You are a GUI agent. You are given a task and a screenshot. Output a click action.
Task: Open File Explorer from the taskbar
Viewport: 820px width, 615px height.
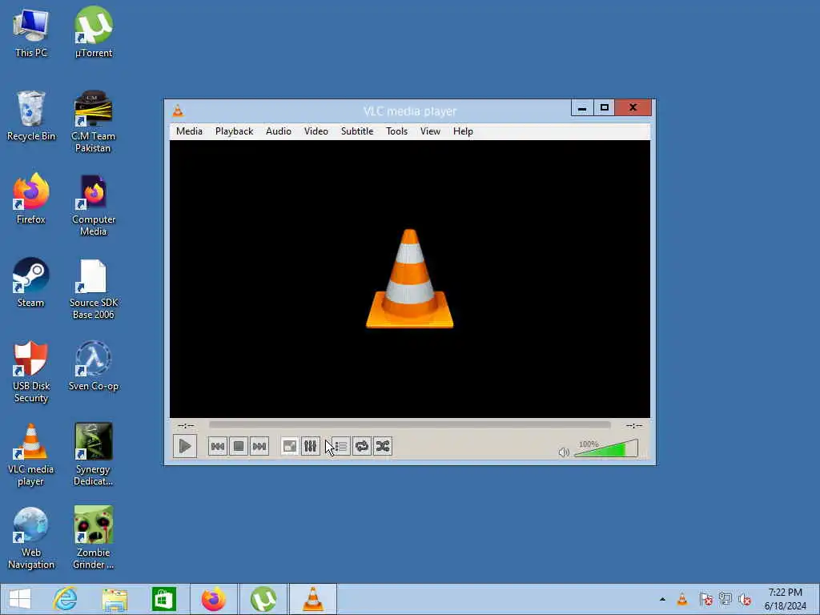point(115,599)
